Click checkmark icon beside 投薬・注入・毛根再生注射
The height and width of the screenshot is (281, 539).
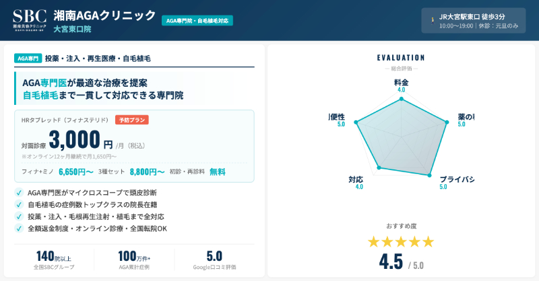point(18,216)
